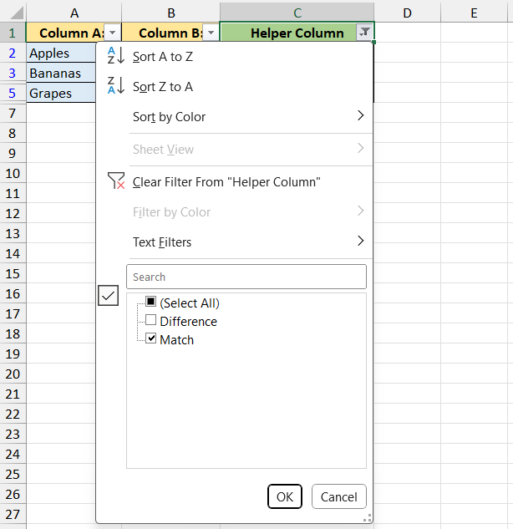Open the Column B filter dropdown
This screenshot has width=513, height=529.
pyautogui.click(x=211, y=33)
